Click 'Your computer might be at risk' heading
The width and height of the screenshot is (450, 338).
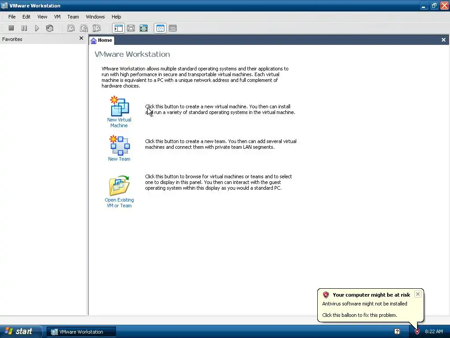[371, 295]
